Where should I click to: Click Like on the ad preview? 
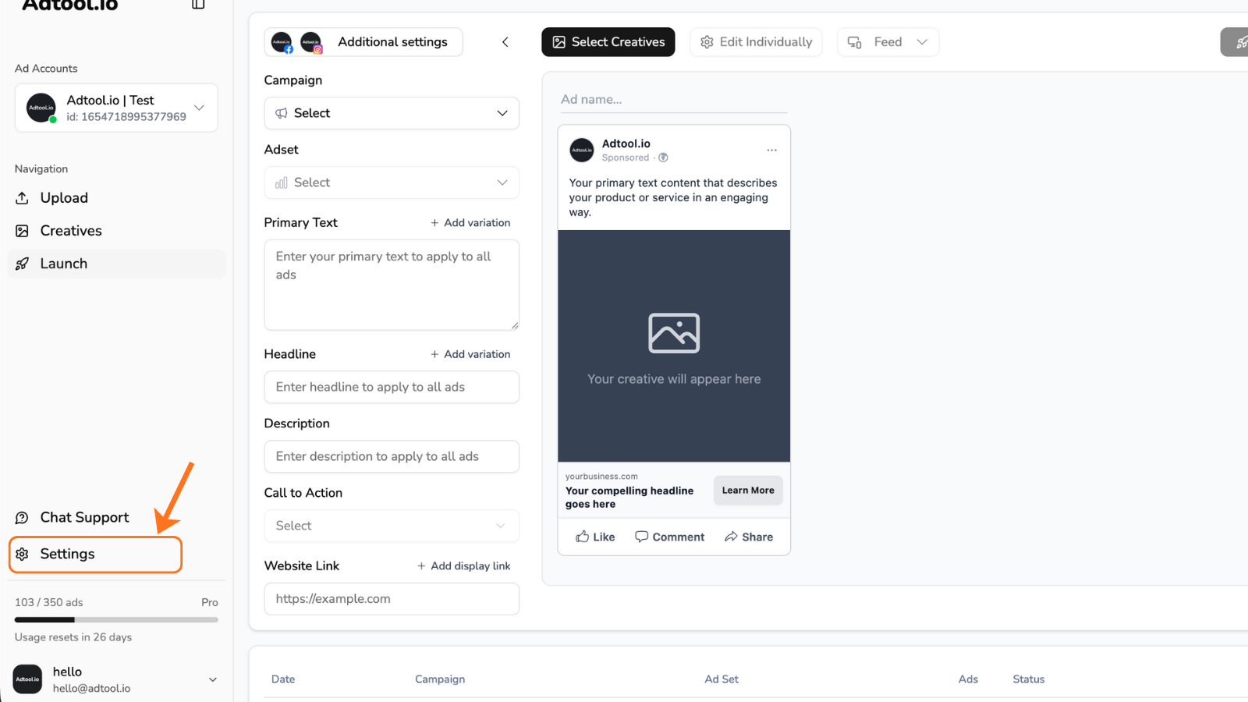pyautogui.click(x=595, y=537)
